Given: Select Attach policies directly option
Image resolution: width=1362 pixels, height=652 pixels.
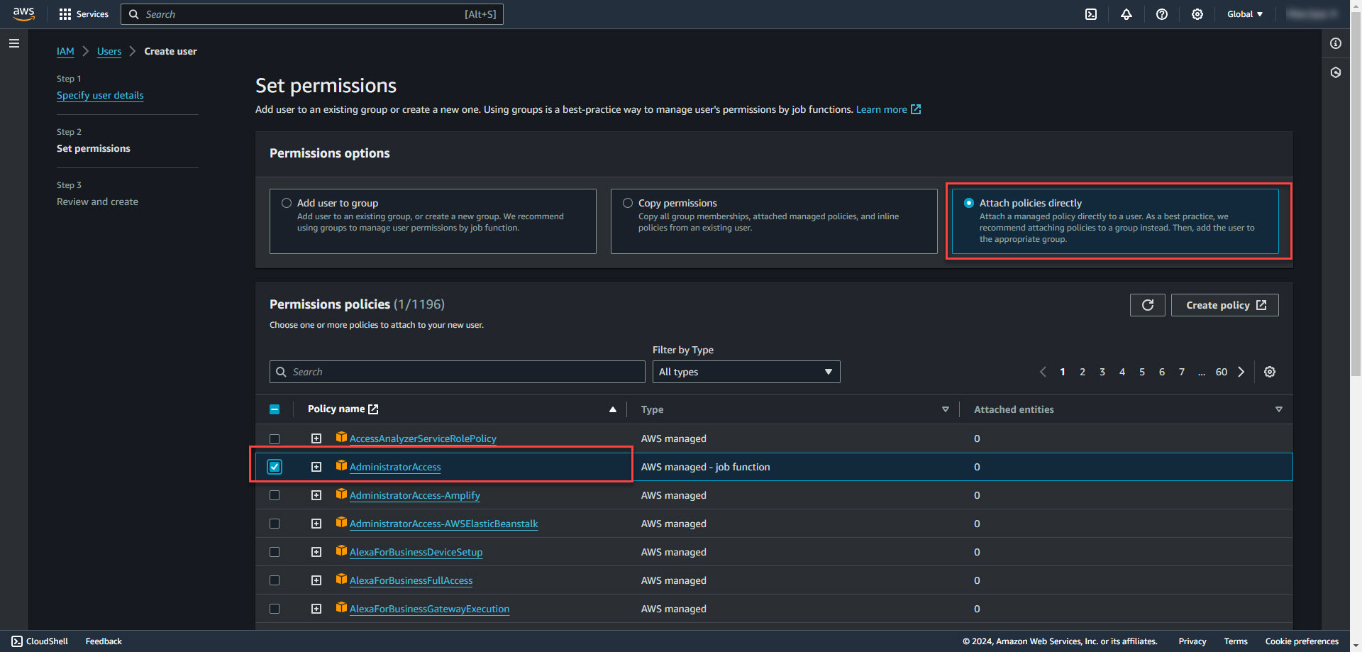Looking at the screenshot, I should 969,203.
